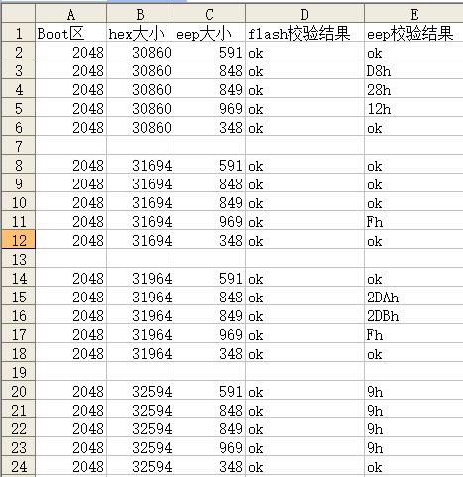
Task: Select highlighted row 12 header
Action: 18,240
